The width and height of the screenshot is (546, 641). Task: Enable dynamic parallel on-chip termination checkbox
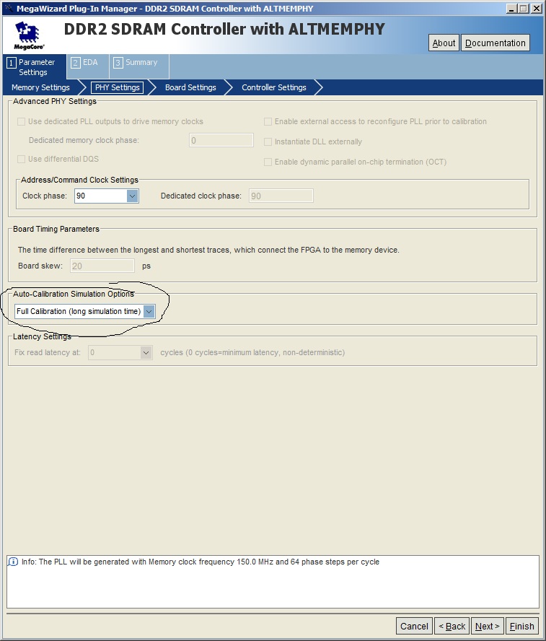click(268, 162)
